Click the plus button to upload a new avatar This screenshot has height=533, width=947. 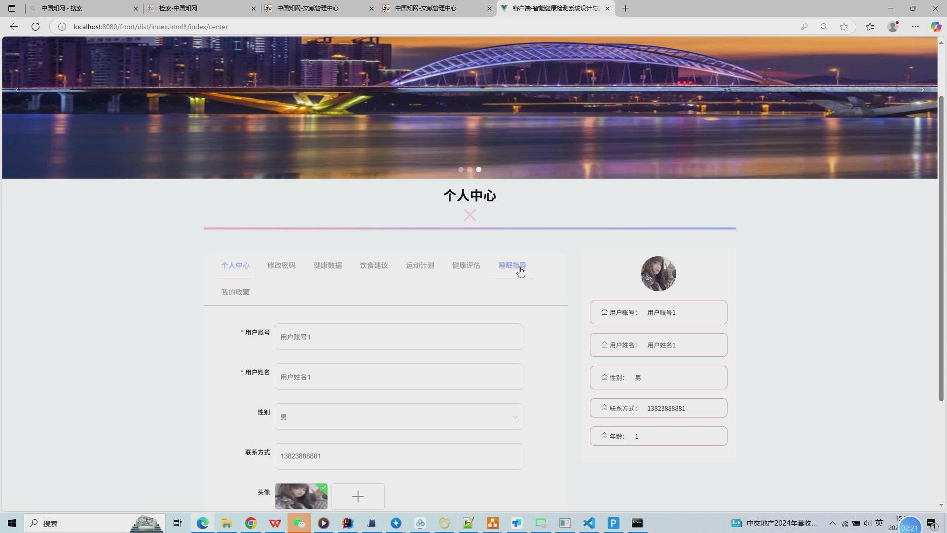[358, 496]
